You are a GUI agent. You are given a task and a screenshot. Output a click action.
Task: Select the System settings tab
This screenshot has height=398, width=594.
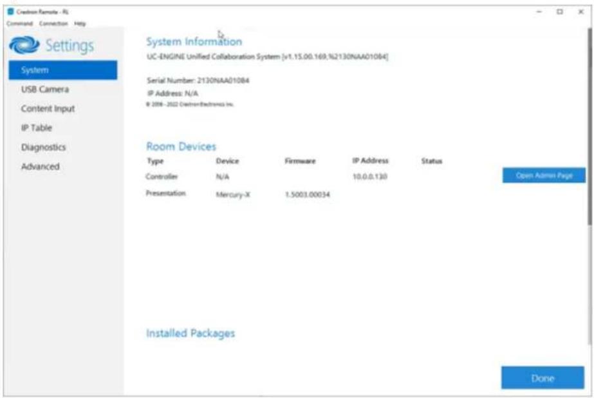point(63,70)
